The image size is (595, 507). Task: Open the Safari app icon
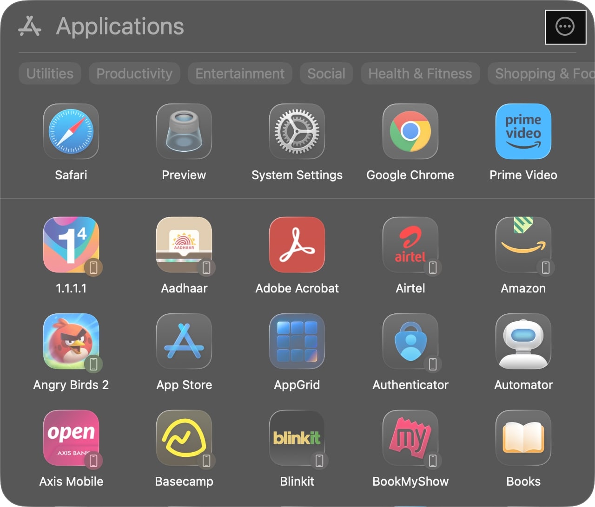[x=71, y=131]
